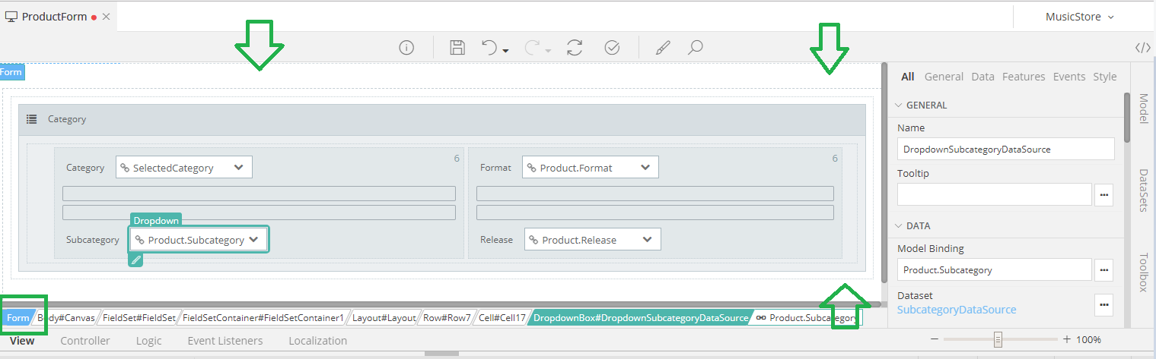Switch to Features properties tab
The width and height of the screenshot is (1156, 359).
pos(1024,77)
